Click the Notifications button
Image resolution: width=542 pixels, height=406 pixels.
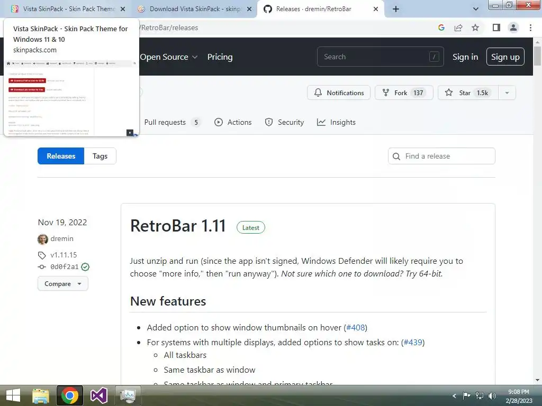[339, 93]
